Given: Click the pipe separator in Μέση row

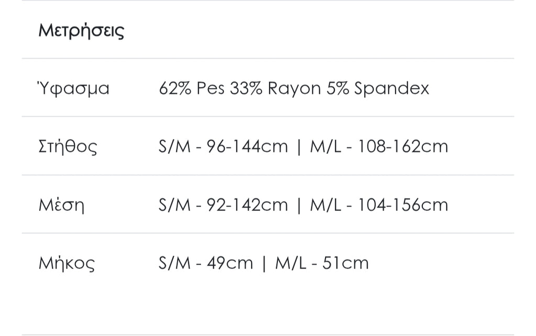Looking at the screenshot, I should point(299,205).
